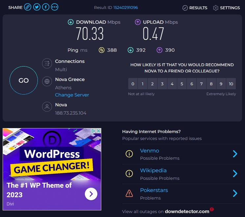Select Multi connections text
245x217 pixels.
tap(61, 69)
